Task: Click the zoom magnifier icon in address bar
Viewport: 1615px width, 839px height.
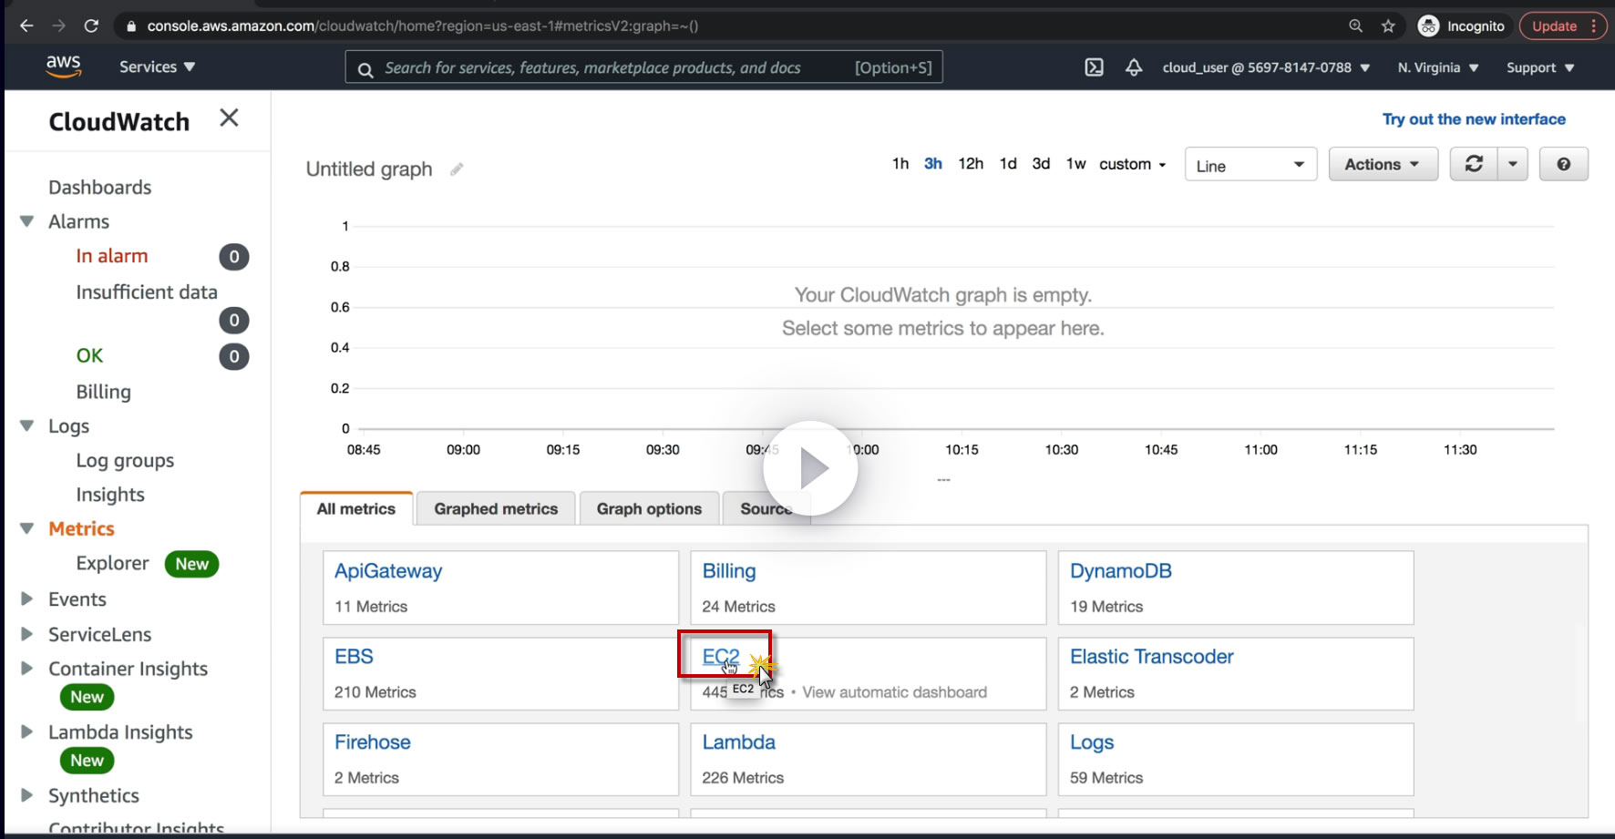Action: tap(1356, 26)
